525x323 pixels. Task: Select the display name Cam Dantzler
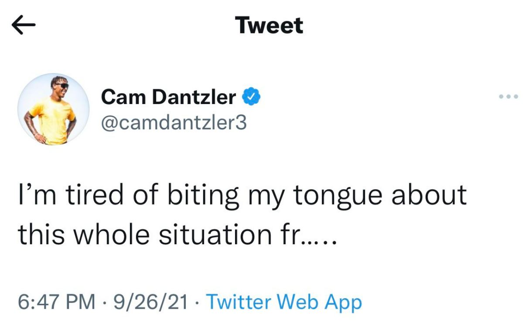click(168, 97)
